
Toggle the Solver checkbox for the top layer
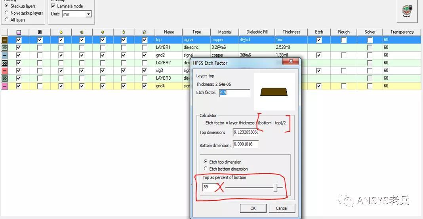click(370, 40)
